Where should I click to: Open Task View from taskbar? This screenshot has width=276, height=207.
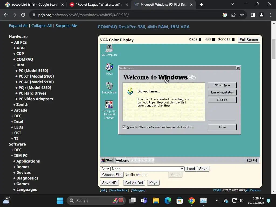click(x=132, y=201)
